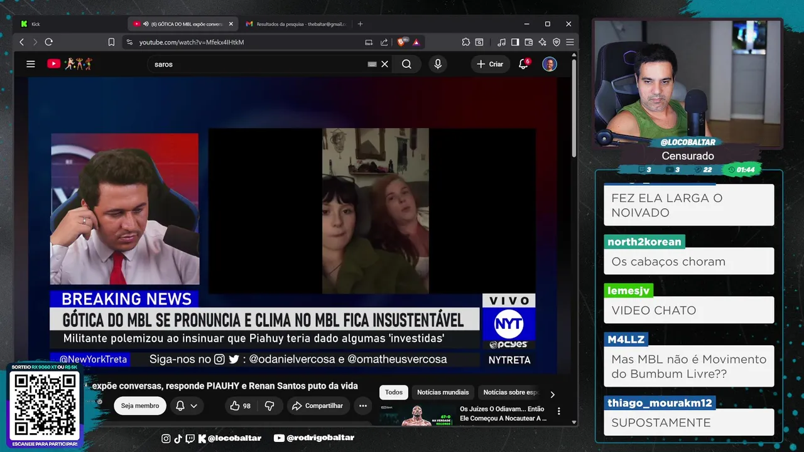This screenshot has height=452, width=804.
Task: Click the chat username 'lemesjv'
Action: point(628,291)
